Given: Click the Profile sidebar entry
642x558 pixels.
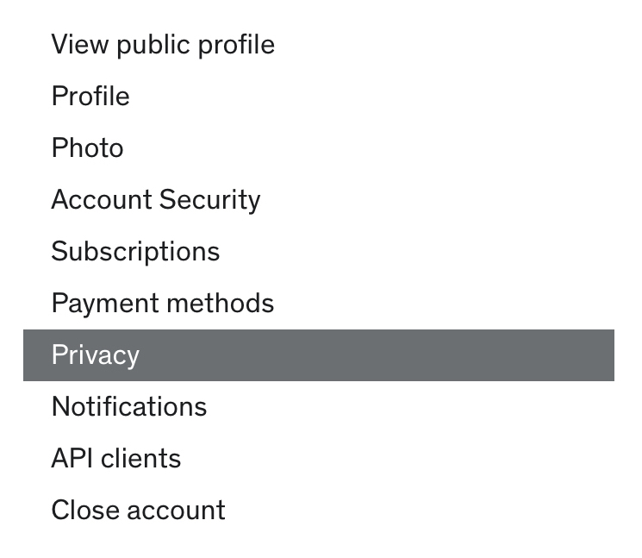Looking at the screenshot, I should (x=90, y=97).
